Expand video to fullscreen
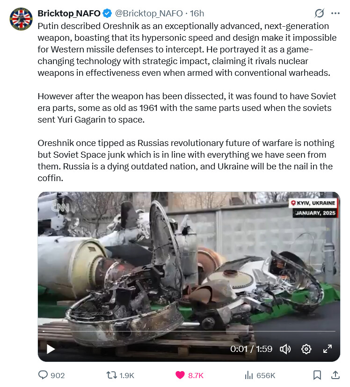Viewport: 350px width, 387px height. [x=327, y=349]
